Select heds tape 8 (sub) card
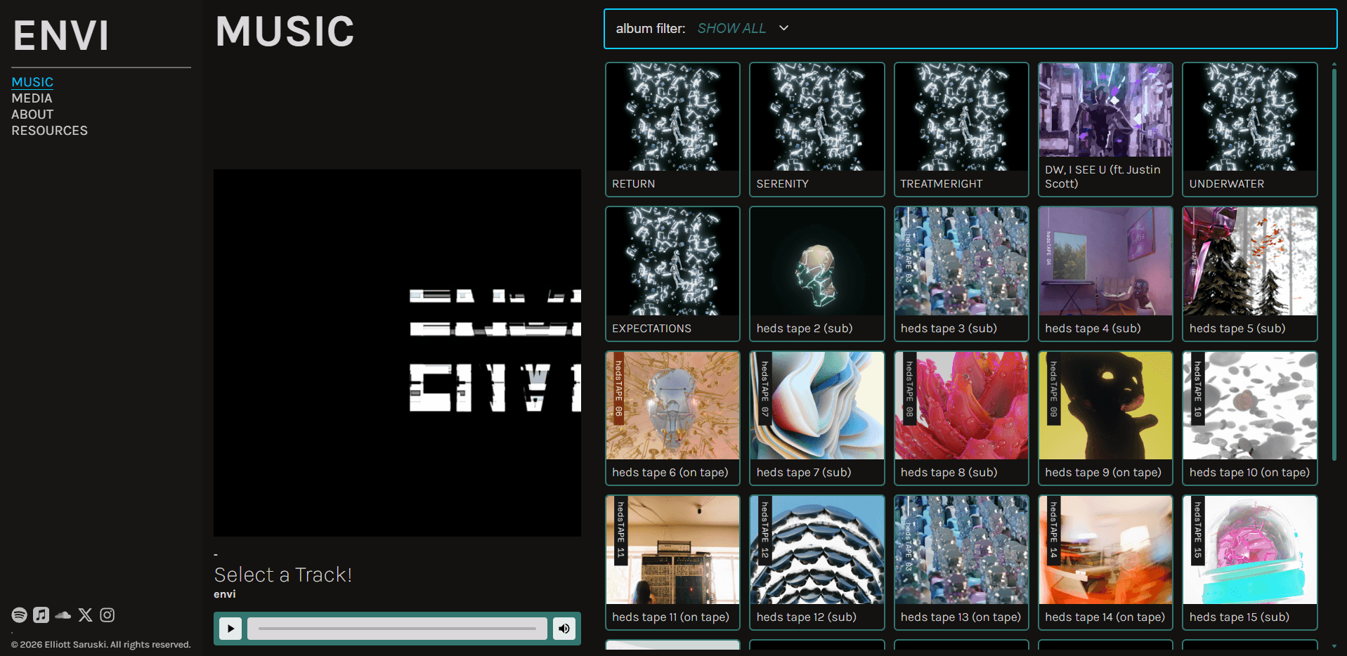Viewport: 1347px width, 656px height. pos(961,418)
